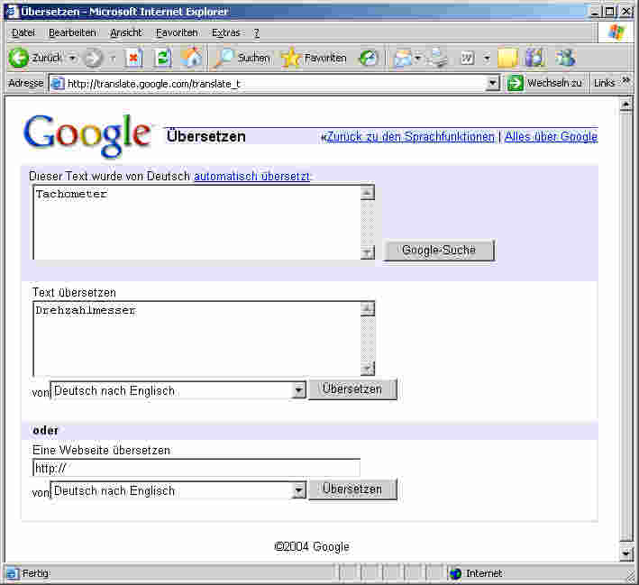Click the Übersetzen page heading

coord(206,137)
